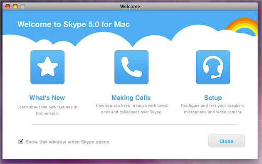Uncheck the Show this window checkbox
Viewport: 262px width, 164px height.
[x=21, y=141]
